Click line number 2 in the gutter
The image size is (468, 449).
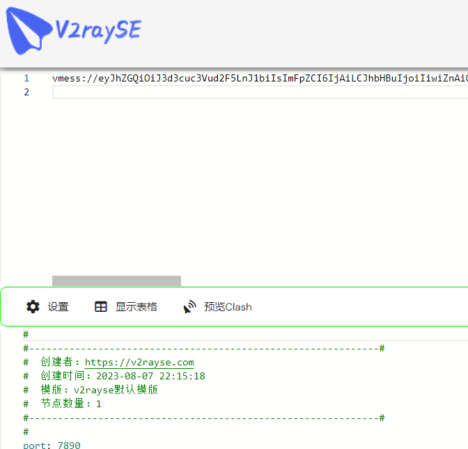pos(26,93)
